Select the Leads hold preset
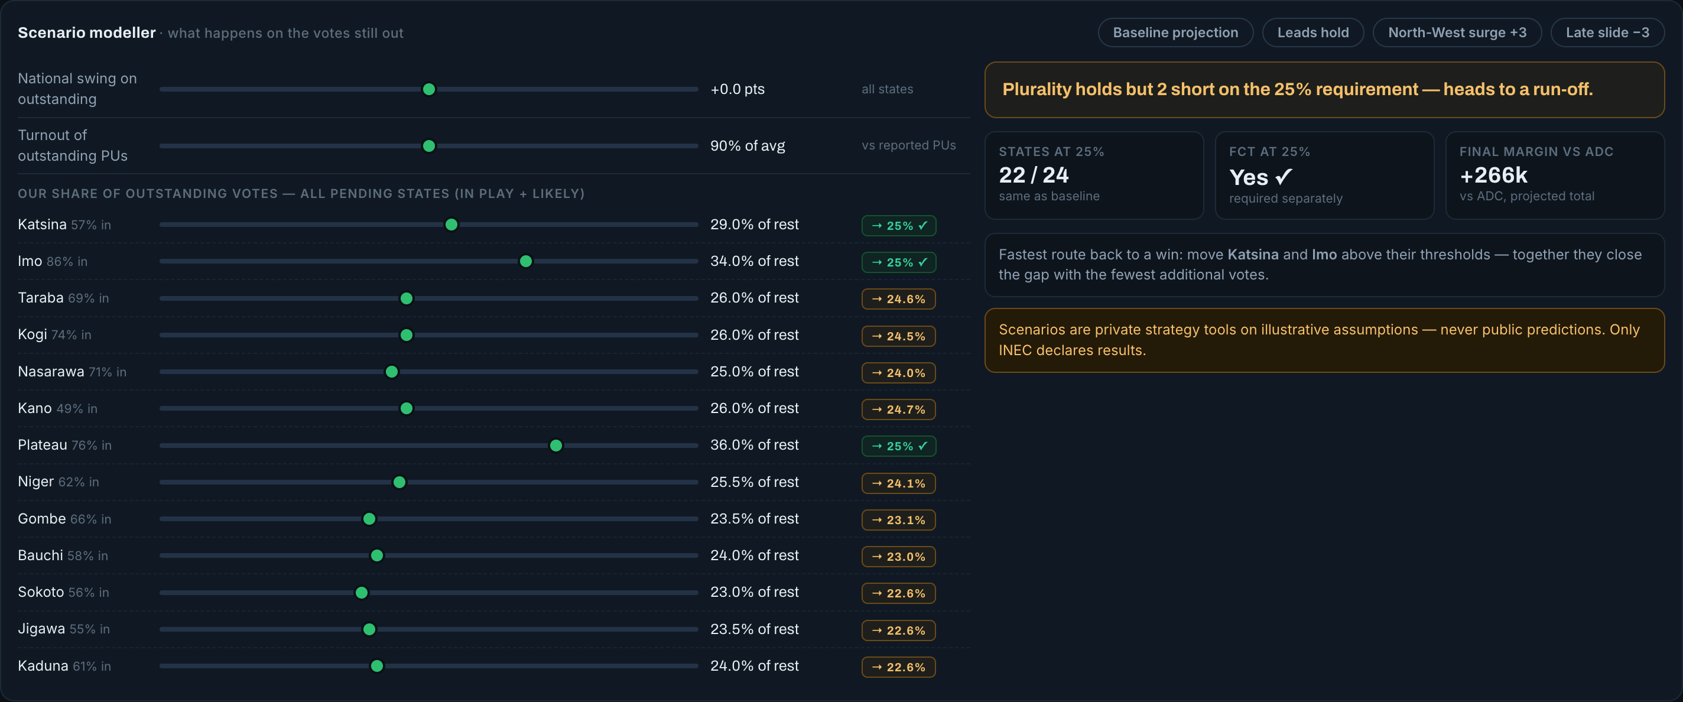The width and height of the screenshot is (1683, 702). point(1312,32)
